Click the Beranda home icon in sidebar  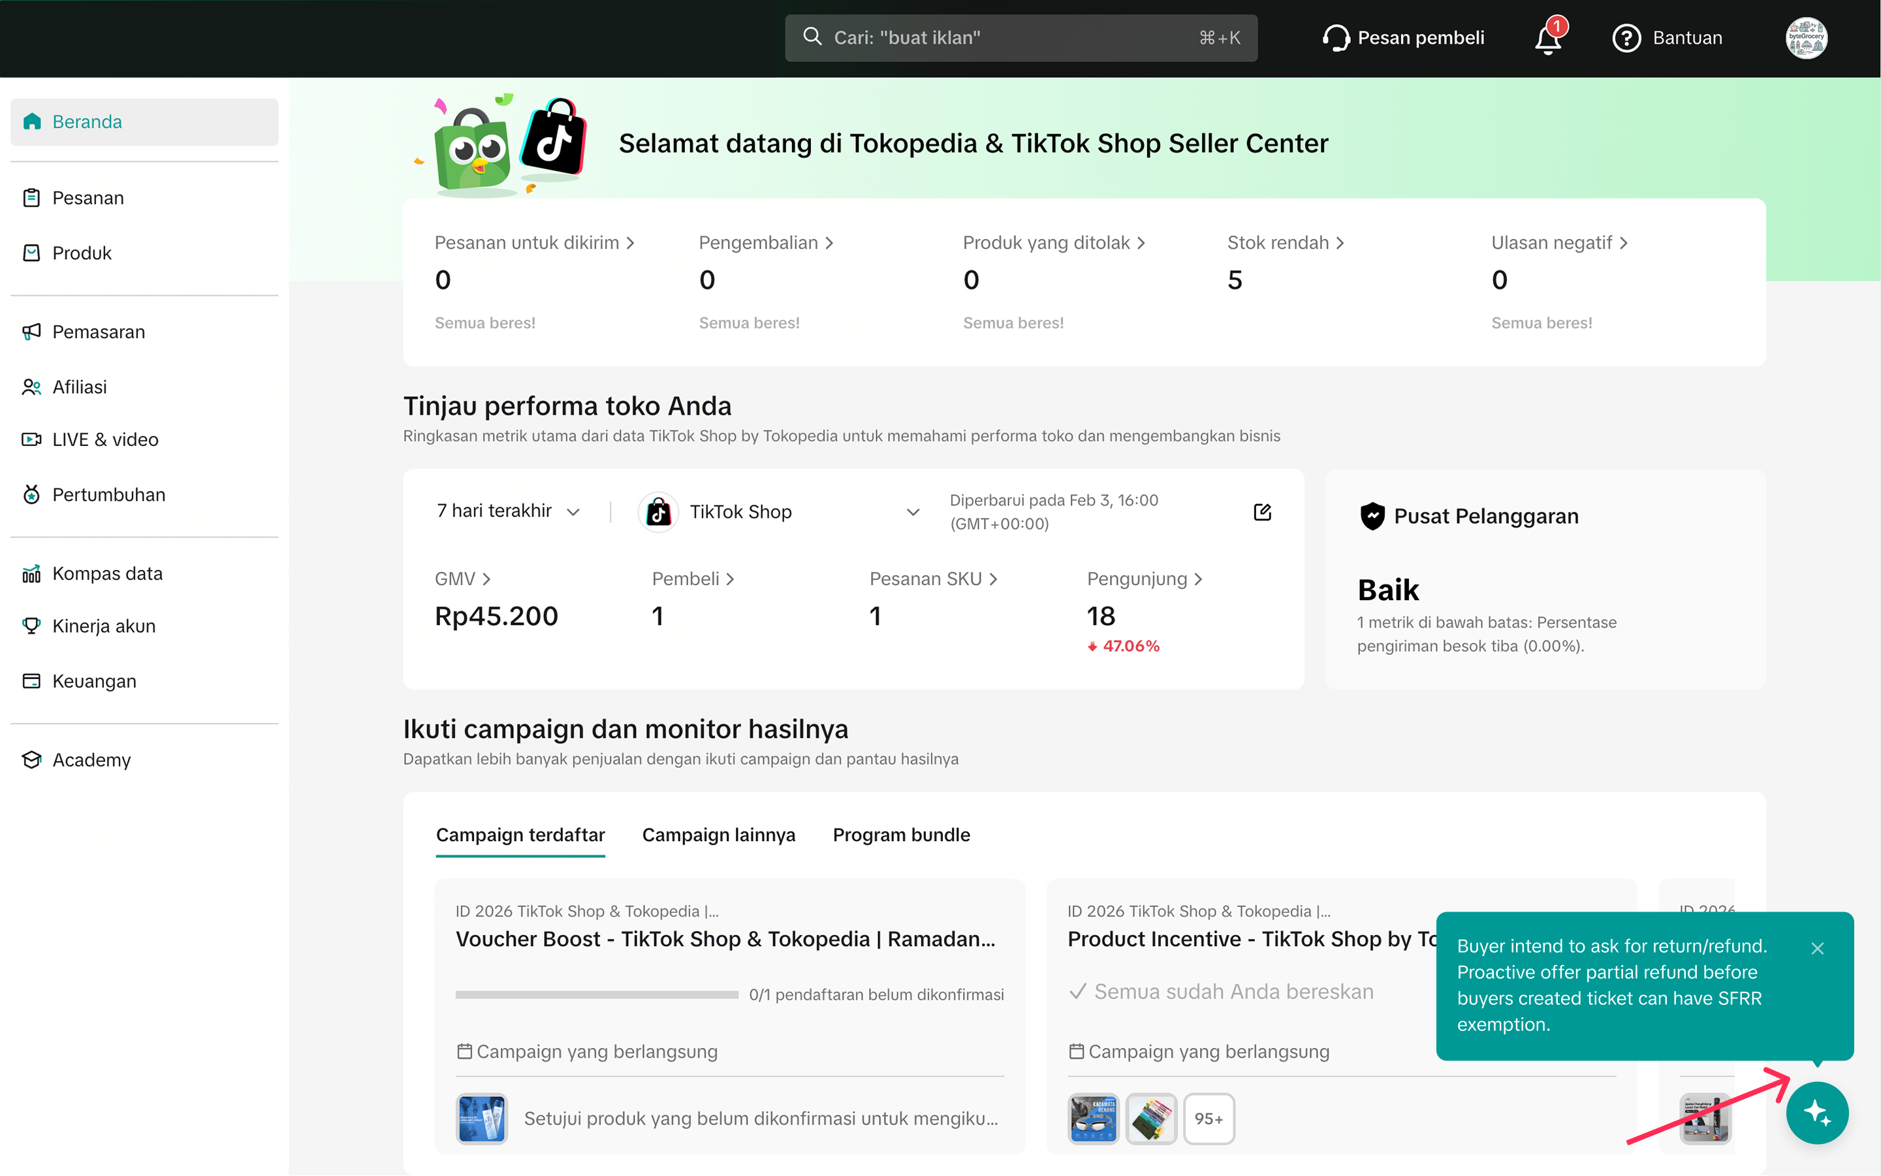(x=32, y=121)
